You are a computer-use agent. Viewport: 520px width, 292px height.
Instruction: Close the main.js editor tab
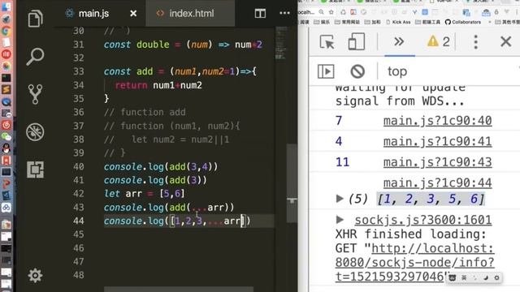click(133, 14)
